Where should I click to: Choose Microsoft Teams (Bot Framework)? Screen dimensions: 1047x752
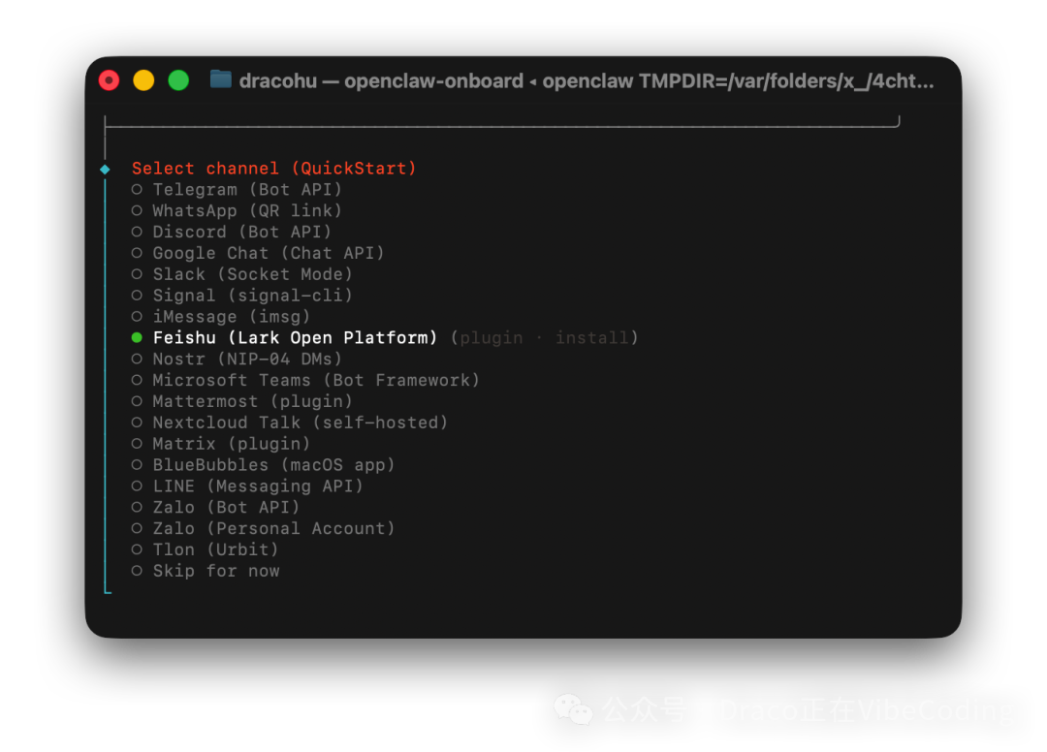click(317, 380)
